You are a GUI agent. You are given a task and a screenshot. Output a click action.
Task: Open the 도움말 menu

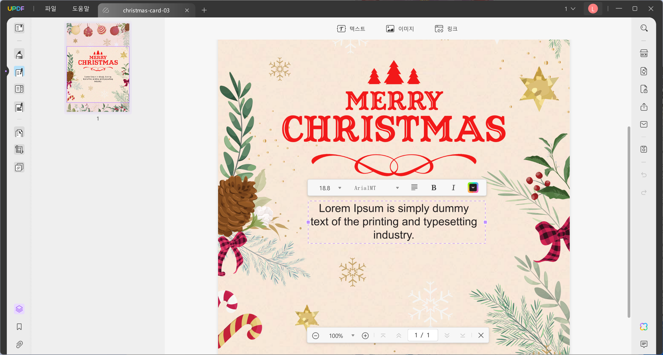click(x=81, y=9)
